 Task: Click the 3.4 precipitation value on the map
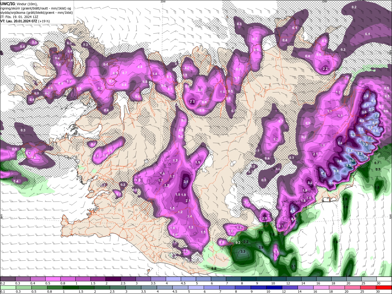[340, 143]
